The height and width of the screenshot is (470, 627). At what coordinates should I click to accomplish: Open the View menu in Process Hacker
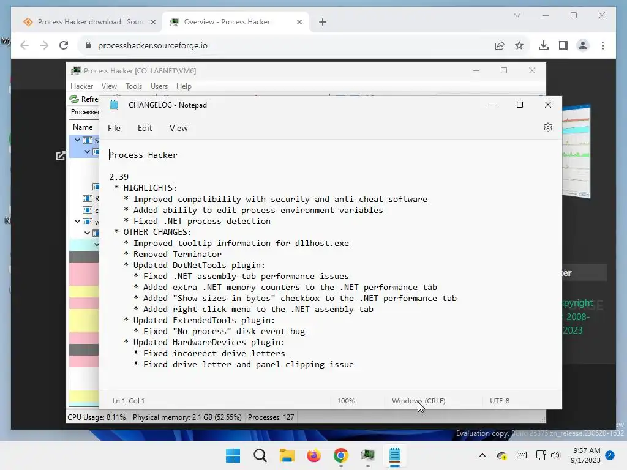coord(109,86)
